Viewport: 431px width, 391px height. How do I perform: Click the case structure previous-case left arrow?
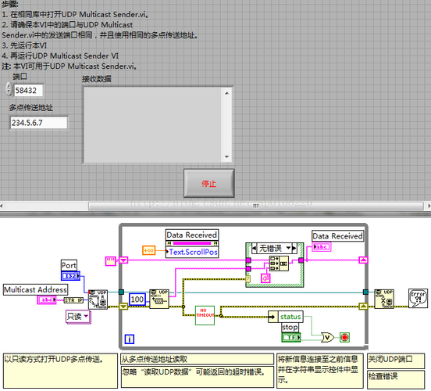pyautogui.click(x=255, y=249)
